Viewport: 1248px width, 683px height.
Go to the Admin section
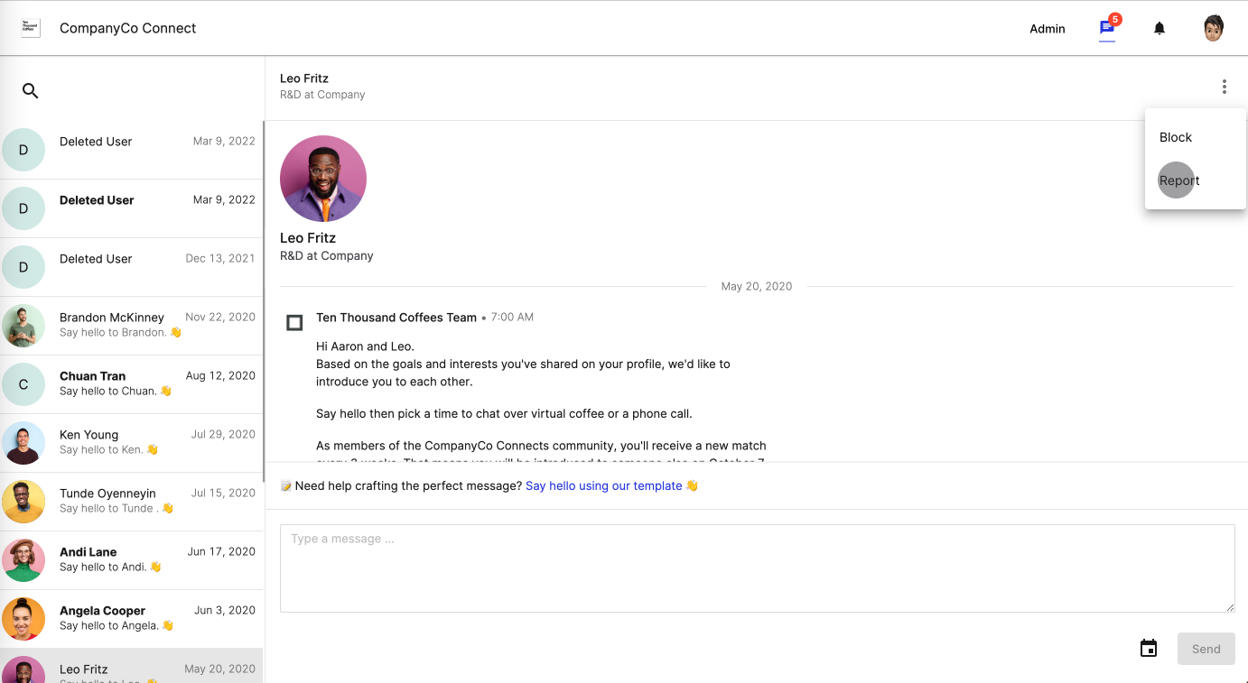(1048, 29)
